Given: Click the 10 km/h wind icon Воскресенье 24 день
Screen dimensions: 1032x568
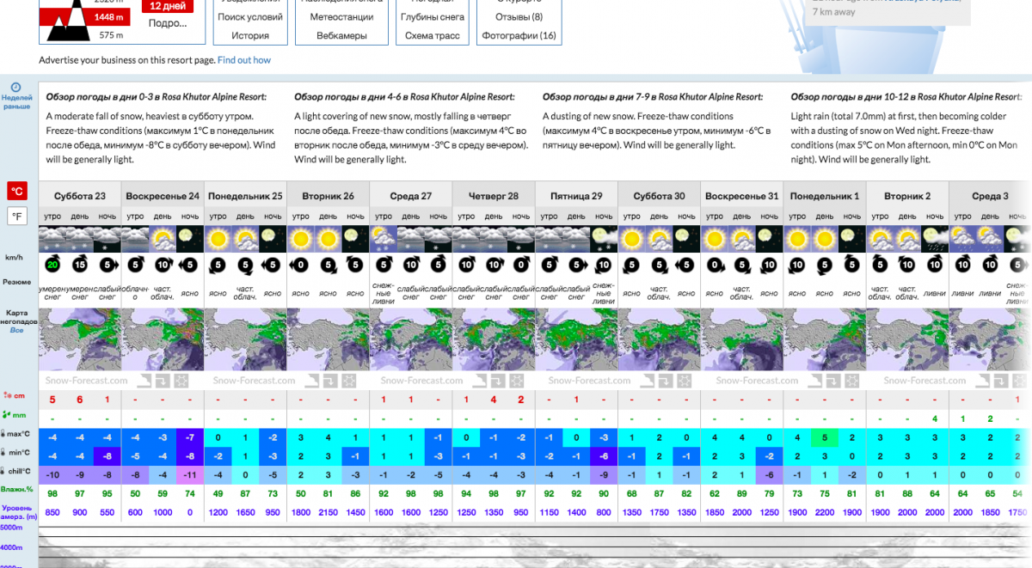Looking at the screenshot, I should [163, 265].
